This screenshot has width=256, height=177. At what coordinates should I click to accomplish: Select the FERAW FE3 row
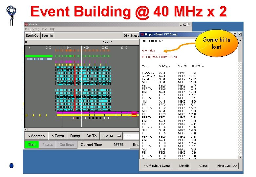(x=169, y=118)
